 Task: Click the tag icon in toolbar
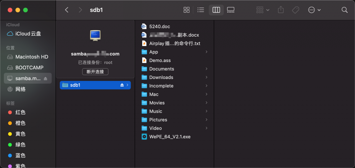(296, 10)
